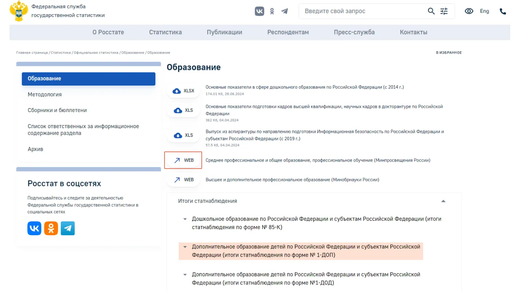The height and width of the screenshot is (292, 518).
Task: Open the Статистика main menu item
Action: point(165,32)
